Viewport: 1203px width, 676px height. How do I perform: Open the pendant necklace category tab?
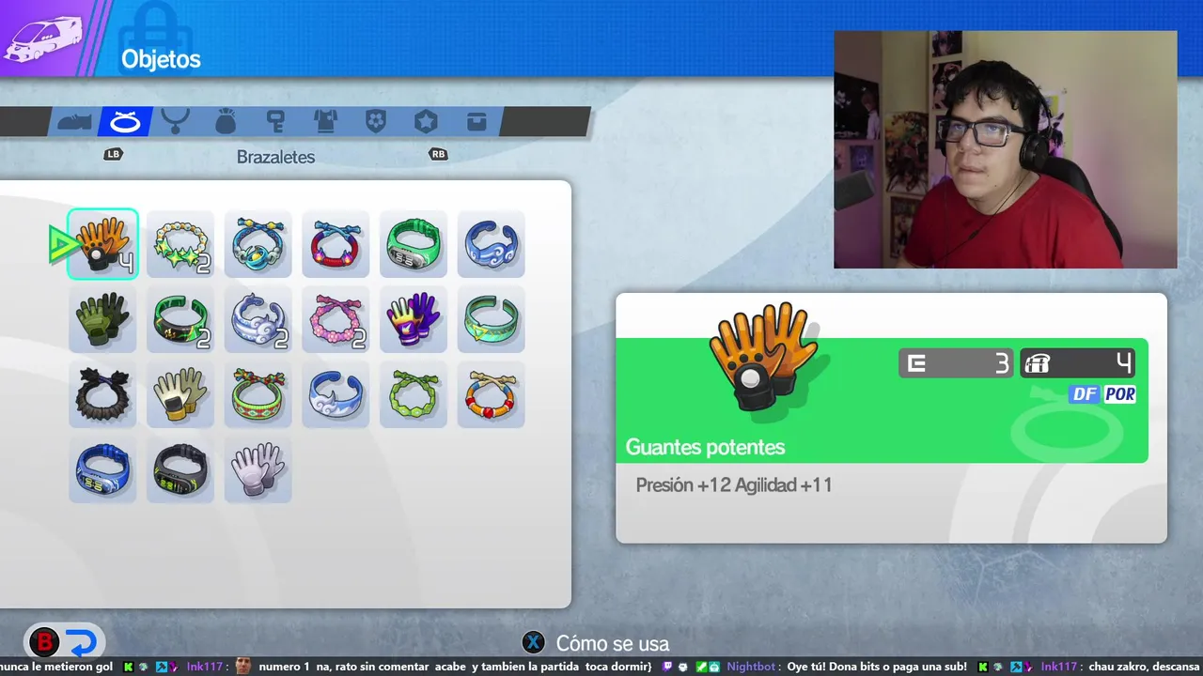[x=175, y=121]
